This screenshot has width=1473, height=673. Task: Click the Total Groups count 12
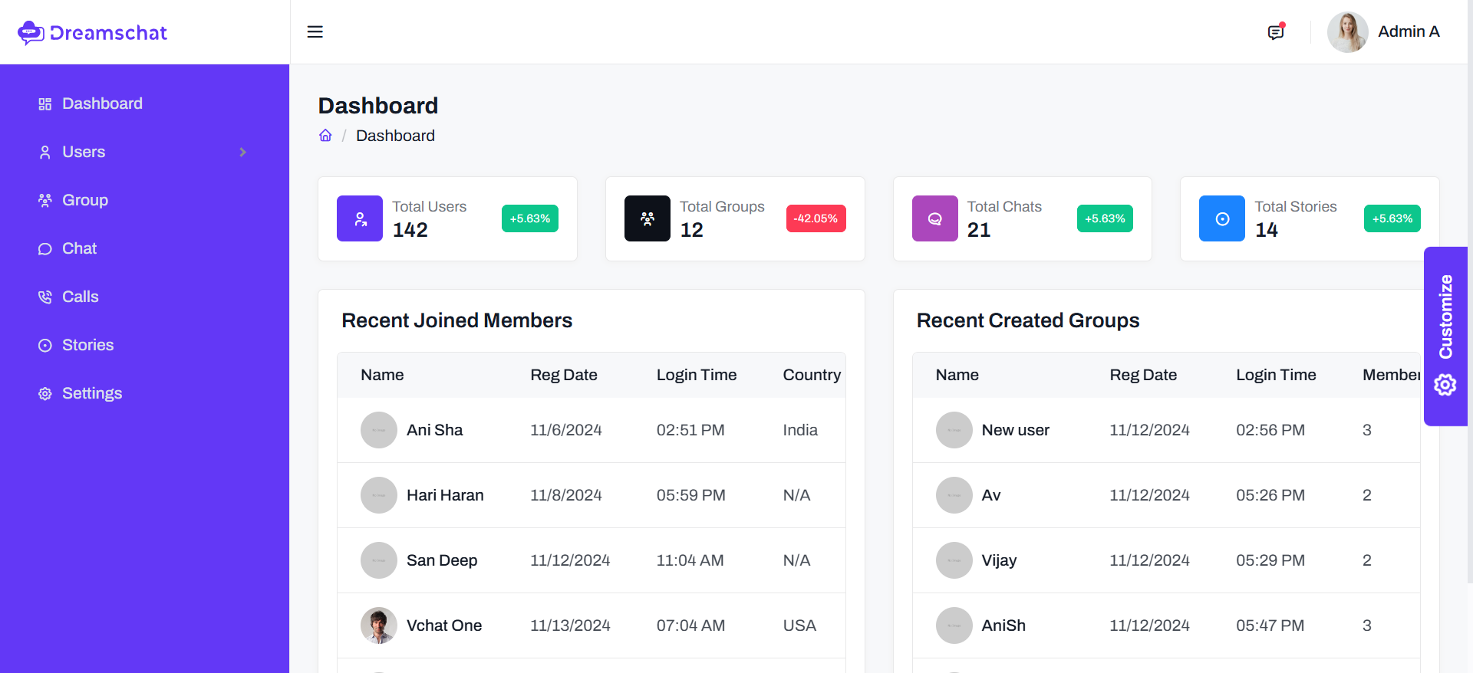(x=691, y=230)
